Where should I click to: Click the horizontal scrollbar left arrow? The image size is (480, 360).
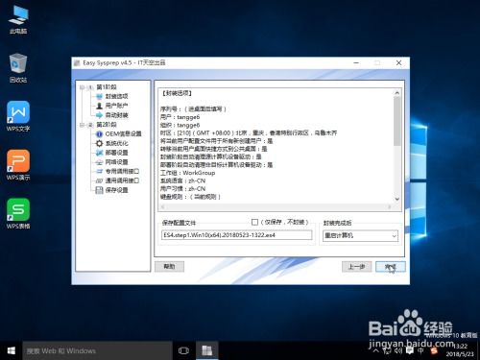point(162,207)
